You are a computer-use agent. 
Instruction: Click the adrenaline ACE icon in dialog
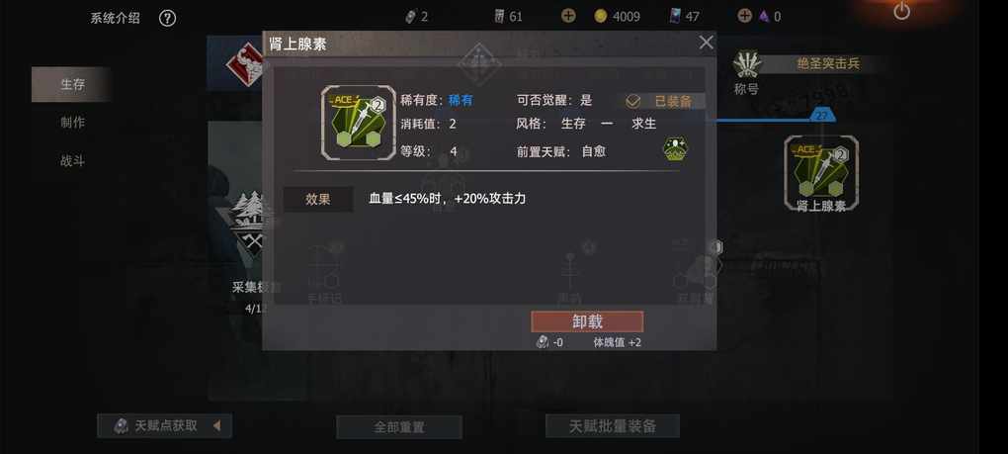pyautogui.click(x=359, y=123)
